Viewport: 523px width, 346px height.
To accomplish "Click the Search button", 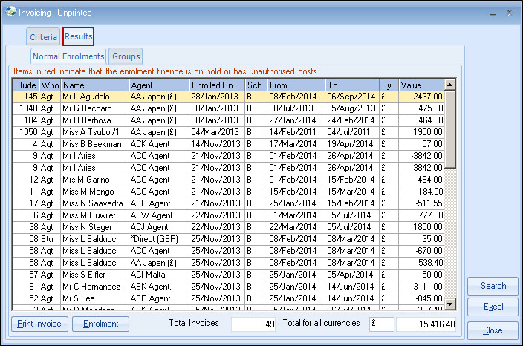I will 493,286.
